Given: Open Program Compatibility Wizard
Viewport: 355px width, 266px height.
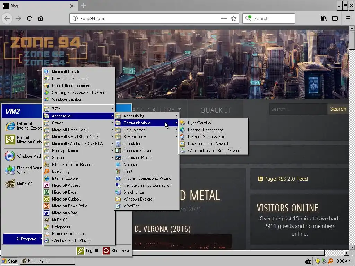Looking at the screenshot, I should (x=147, y=178).
